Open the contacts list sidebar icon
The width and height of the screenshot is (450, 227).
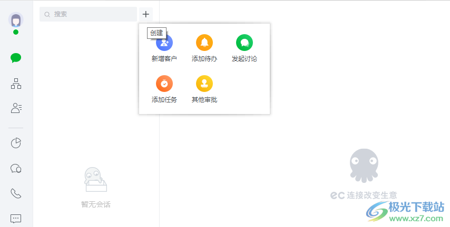pos(16,108)
